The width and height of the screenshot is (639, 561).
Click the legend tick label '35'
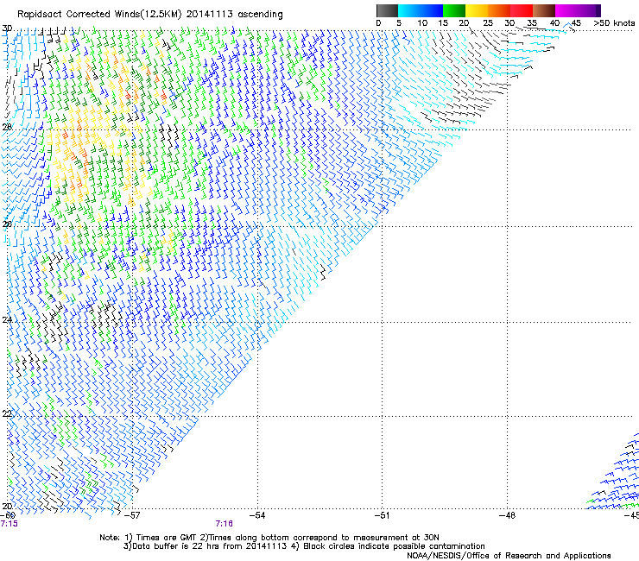pos(532,23)
